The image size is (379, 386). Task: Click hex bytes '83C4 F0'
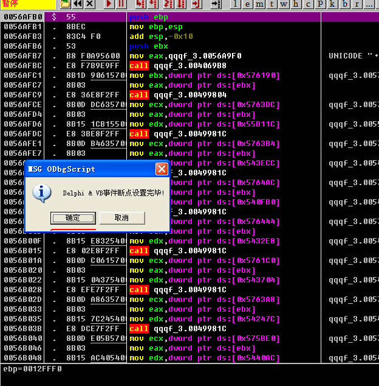pos(83,37)
